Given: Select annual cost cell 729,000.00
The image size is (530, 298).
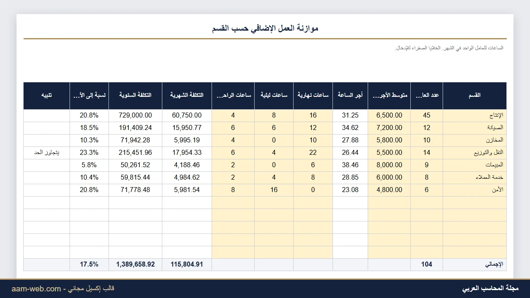Looking at the screenshot, I should click(135, 115).
